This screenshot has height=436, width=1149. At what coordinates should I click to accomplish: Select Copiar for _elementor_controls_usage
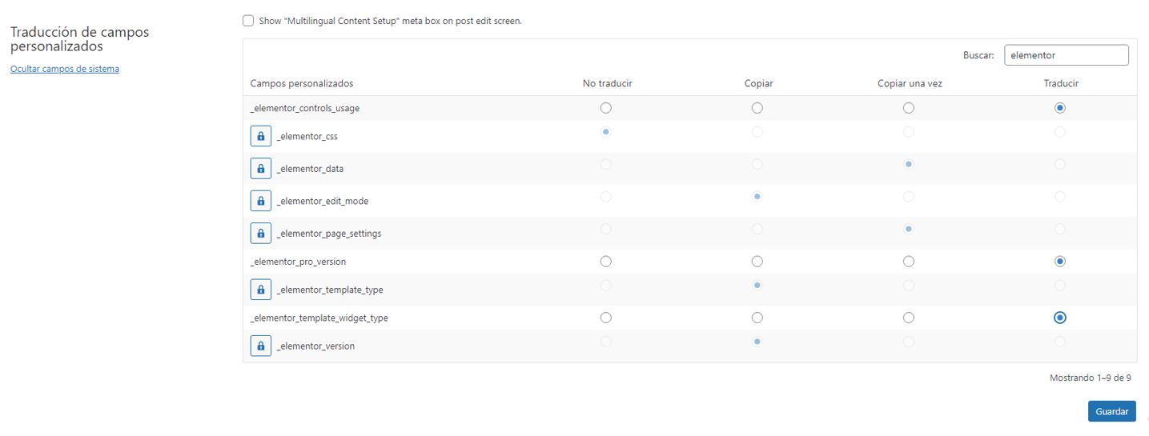coord(757,108)
